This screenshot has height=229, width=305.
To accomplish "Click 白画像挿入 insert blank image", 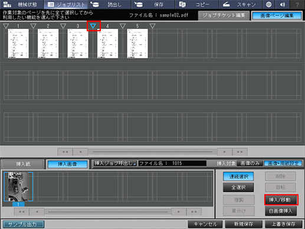I will pyautogui.click(x=281, y=211).
